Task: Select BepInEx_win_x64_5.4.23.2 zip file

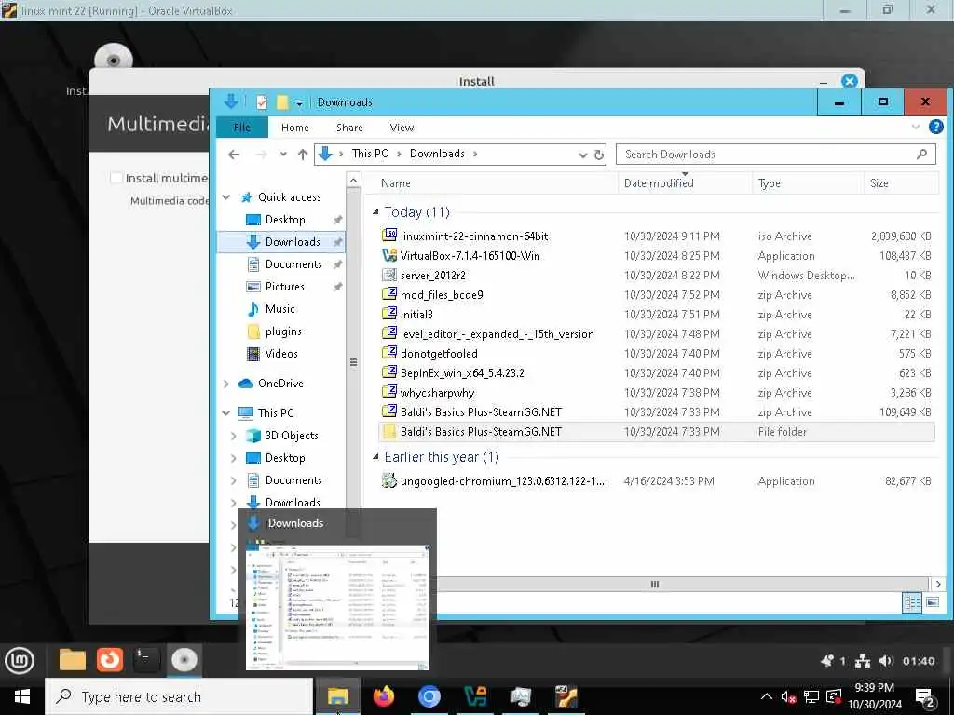Action: pos(657,372)
